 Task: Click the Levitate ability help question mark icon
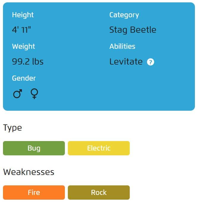(x=151, y=62)
